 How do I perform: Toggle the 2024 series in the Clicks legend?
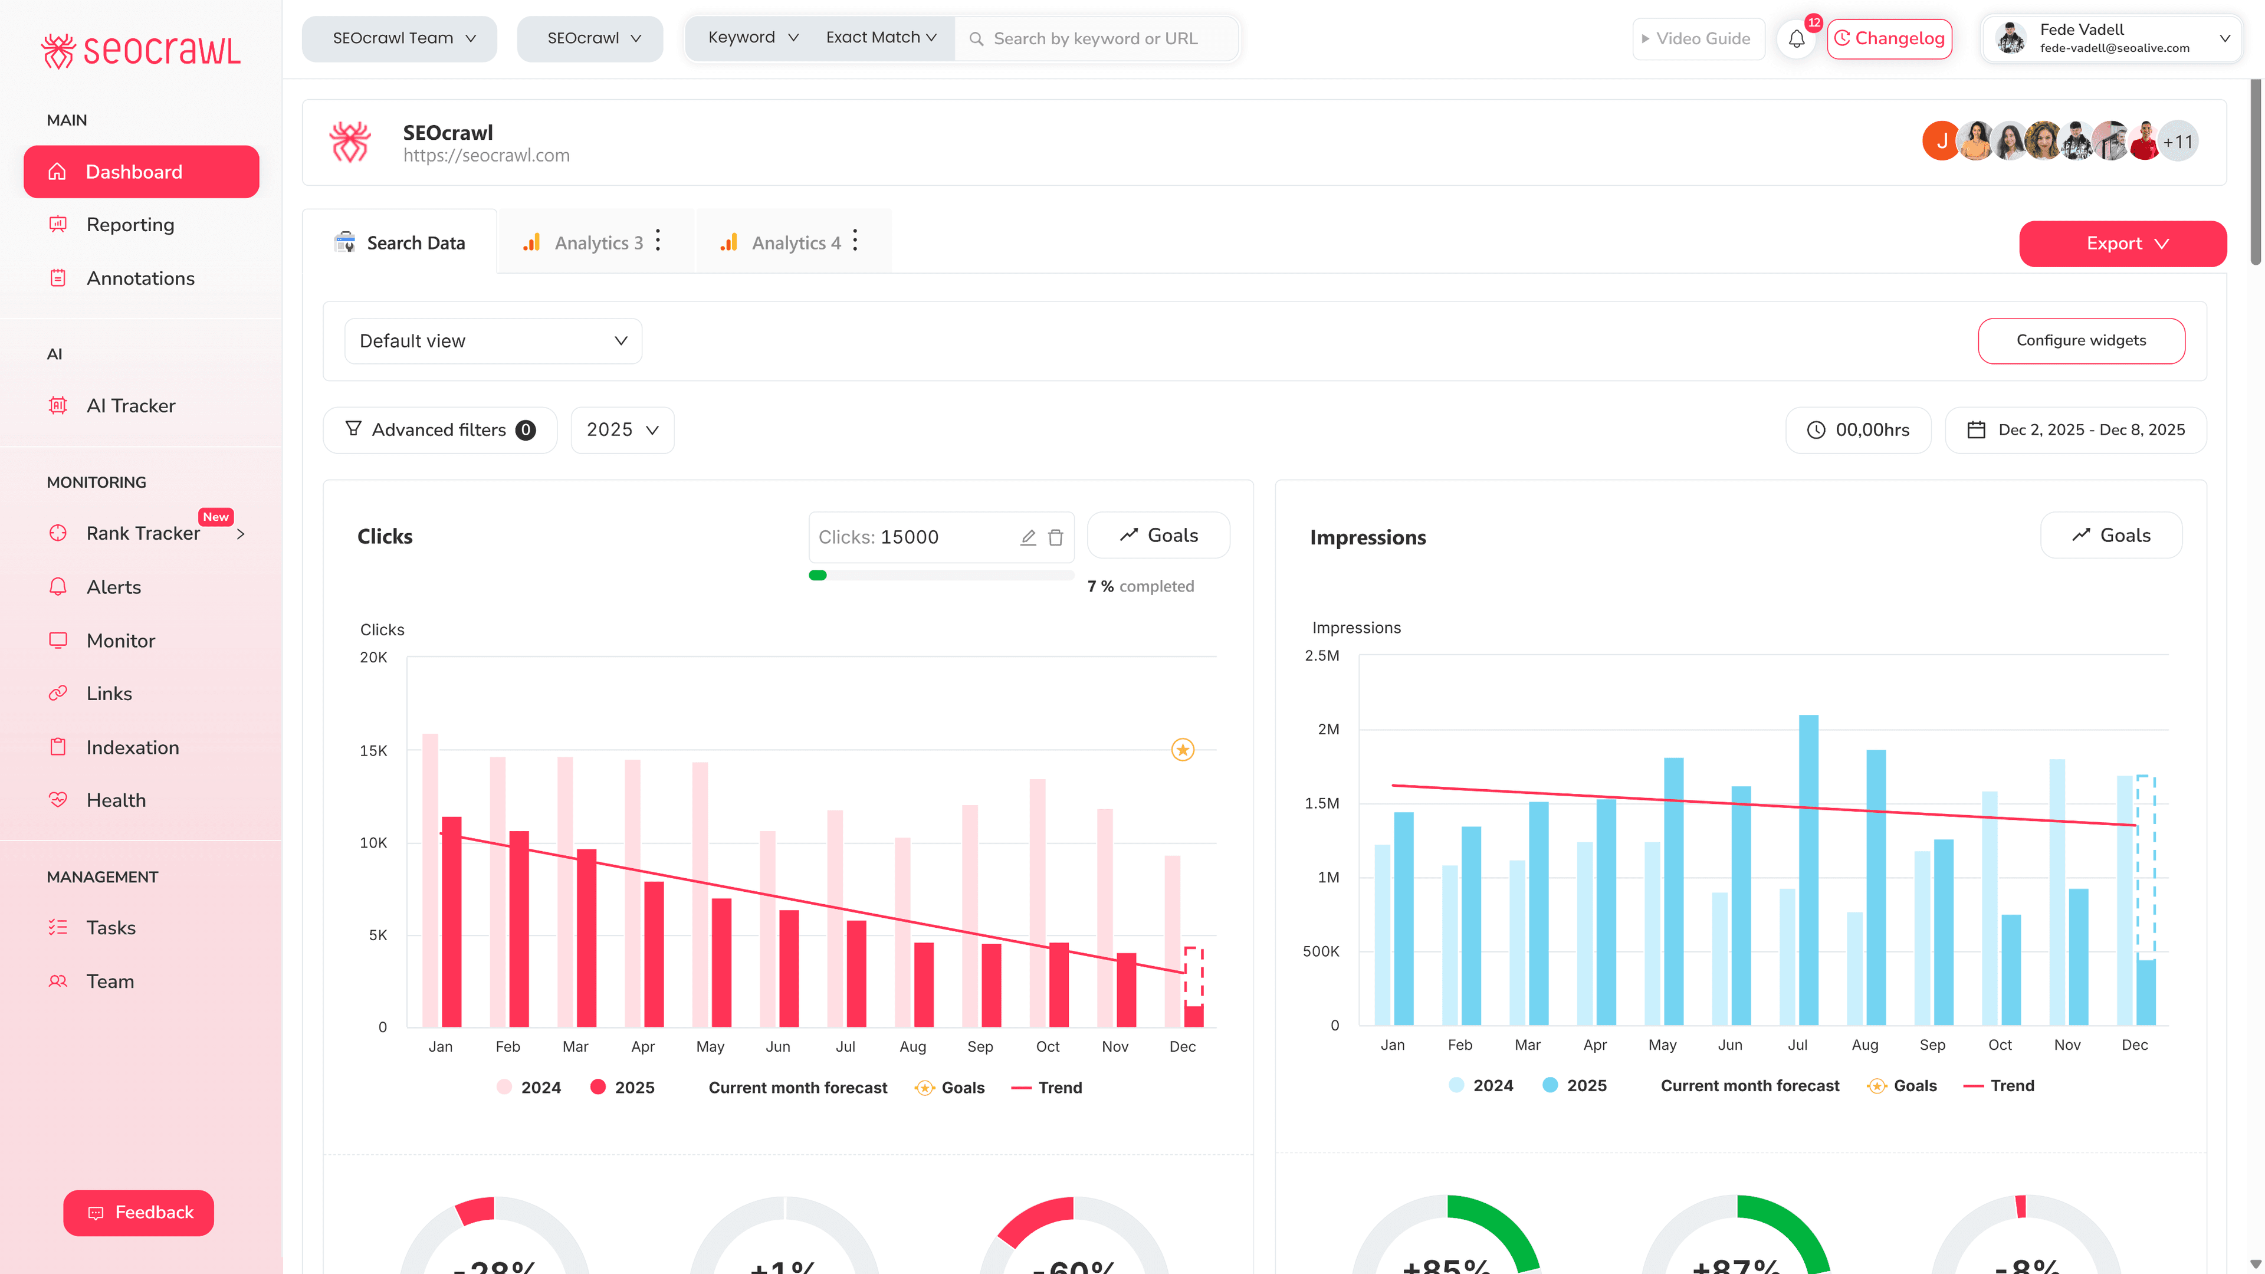[x=527, y=1088]
